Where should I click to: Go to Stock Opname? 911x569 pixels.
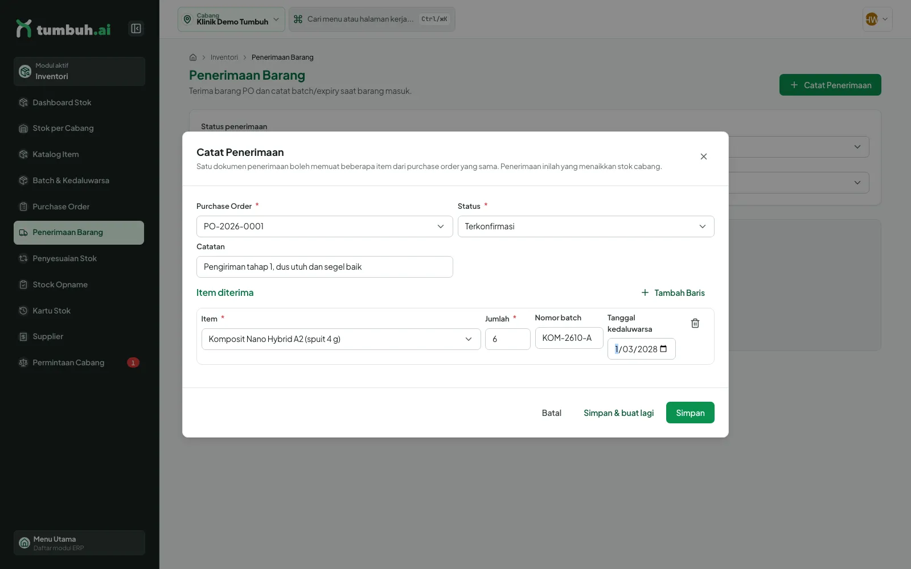pos(79,284)
